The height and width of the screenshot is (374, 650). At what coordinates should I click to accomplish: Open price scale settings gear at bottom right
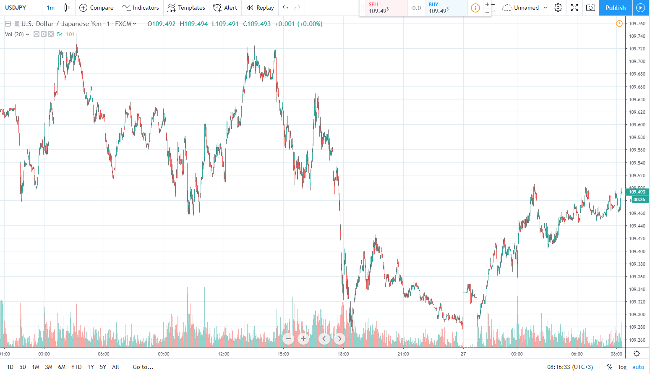[637, 353]
